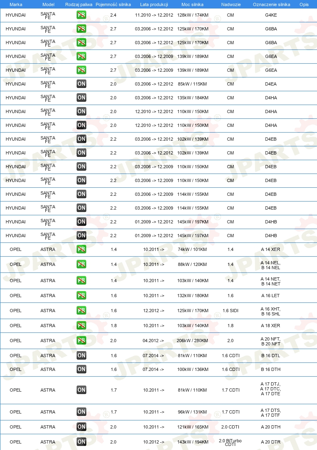Image resolution: width=317 pixels, height=450 pixels.
Task: Click the Marka column header
Action: click(16, 4)
